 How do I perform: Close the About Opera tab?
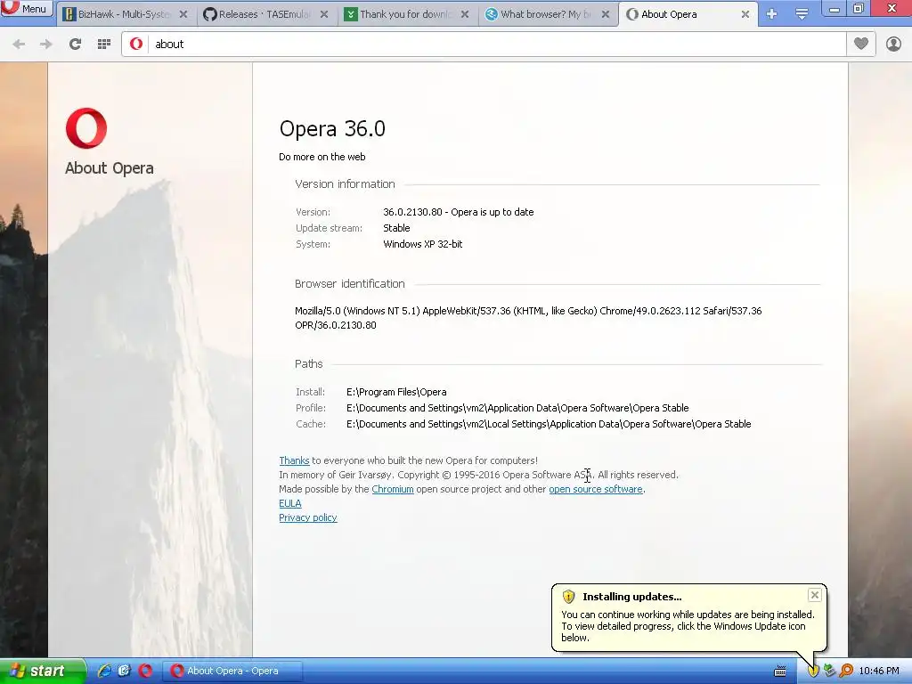tap(745, 14)
